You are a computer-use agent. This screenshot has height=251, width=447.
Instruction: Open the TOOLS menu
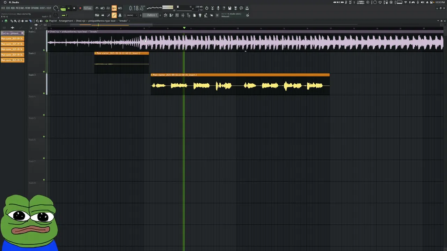click(x=43, y=8)
